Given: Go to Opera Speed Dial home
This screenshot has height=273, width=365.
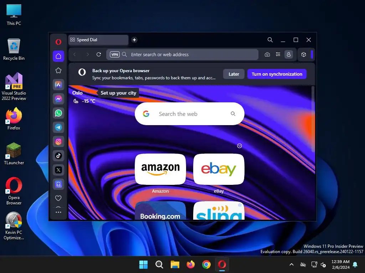Looking at the screenshot, I should pyautogui.click(x=58, y=56).
